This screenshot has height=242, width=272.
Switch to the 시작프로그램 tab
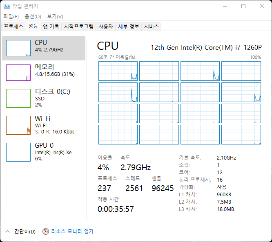pos(79,27)
